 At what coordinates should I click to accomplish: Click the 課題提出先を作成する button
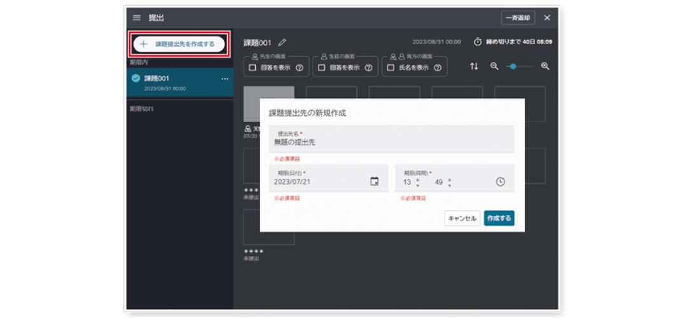pos(178,44)
